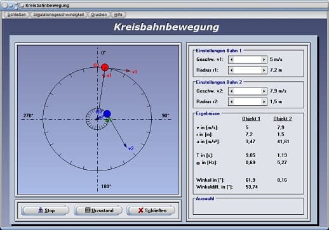The height and width of the screenshot is (230, 329).
Task: Click the Auswahl group title
Action: (205, 199)
